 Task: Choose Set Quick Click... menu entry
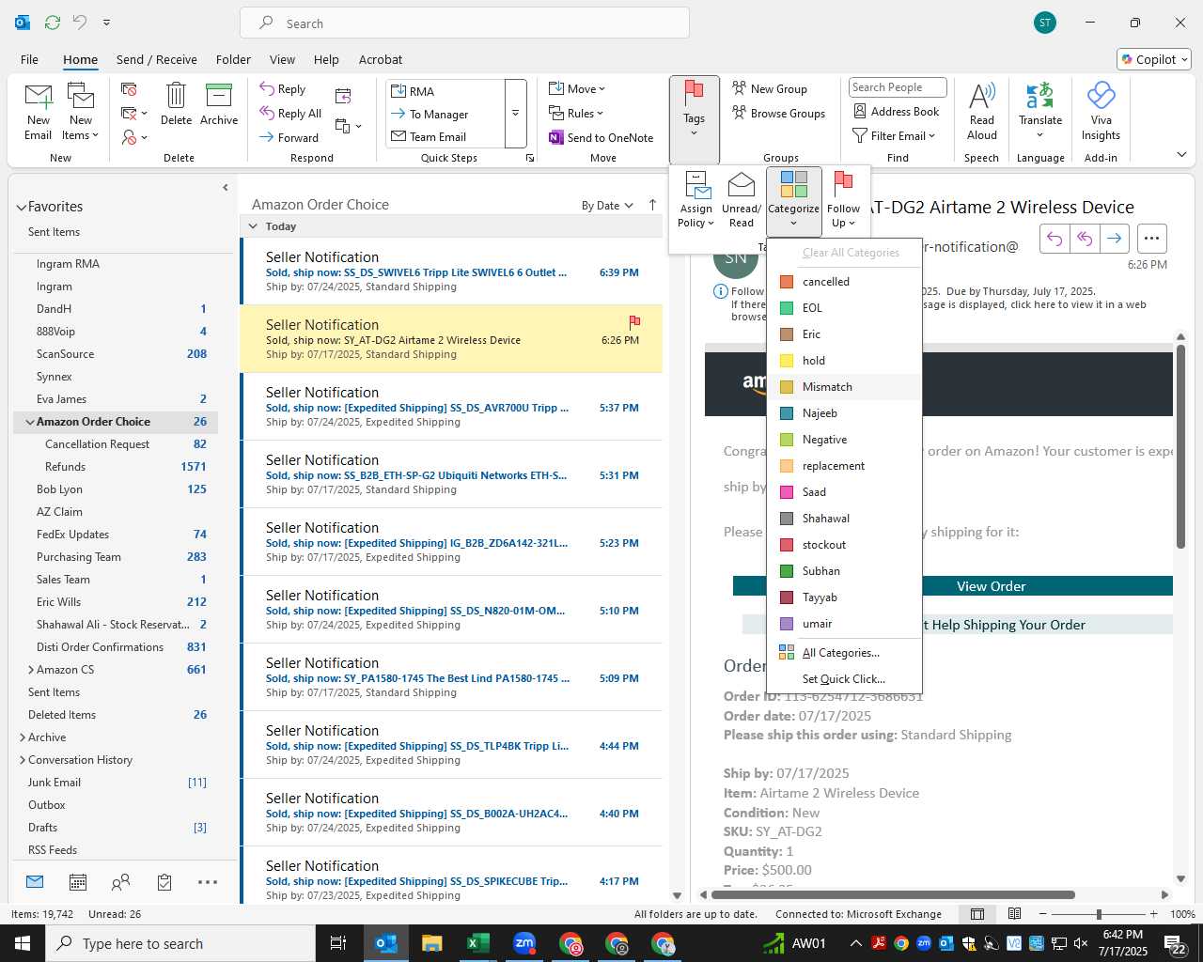click(844, 678)
